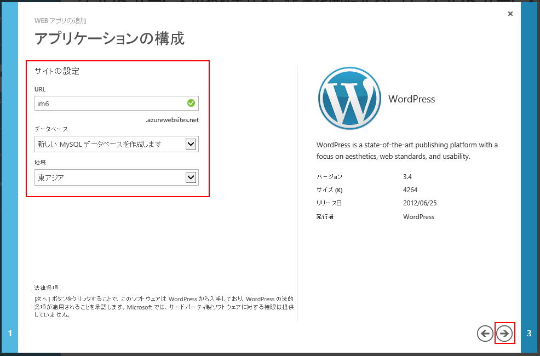This screenshot has width=540, height=356.
Task: Click the green URL validation checkmark
Action: click(191, 103)
